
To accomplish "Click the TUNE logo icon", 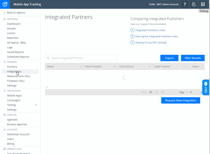I will tap(5, 5).
